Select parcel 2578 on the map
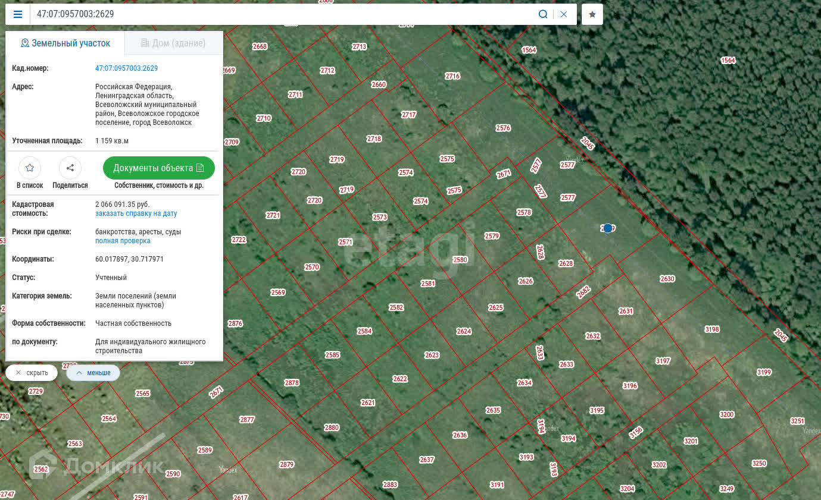821x500 pixels. (x=524, y=212)
